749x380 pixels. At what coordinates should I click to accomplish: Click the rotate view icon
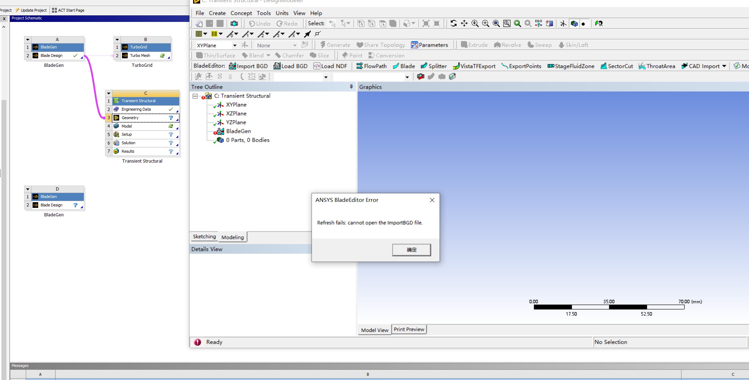(453, 24)
